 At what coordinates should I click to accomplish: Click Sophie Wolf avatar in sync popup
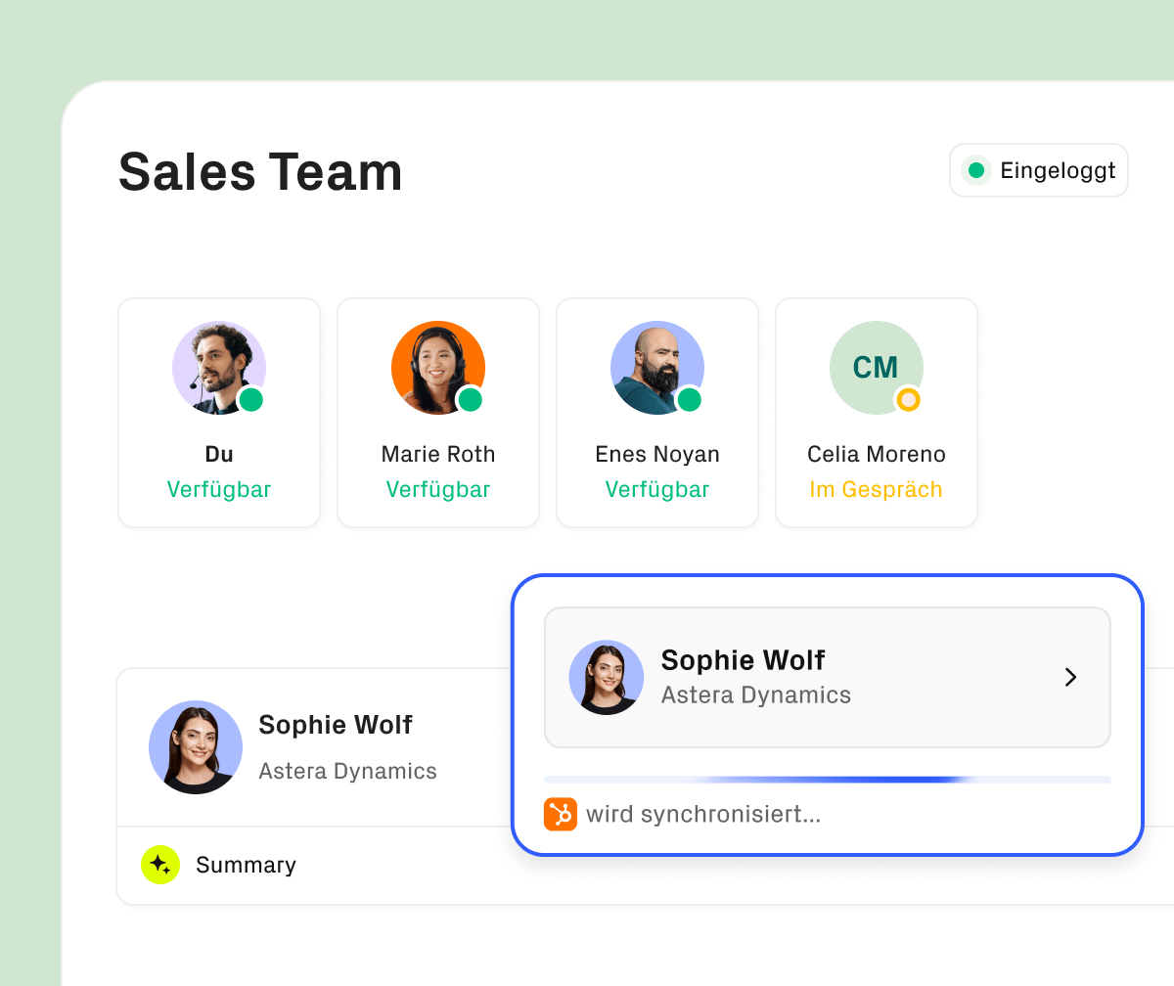click(607, 677)
